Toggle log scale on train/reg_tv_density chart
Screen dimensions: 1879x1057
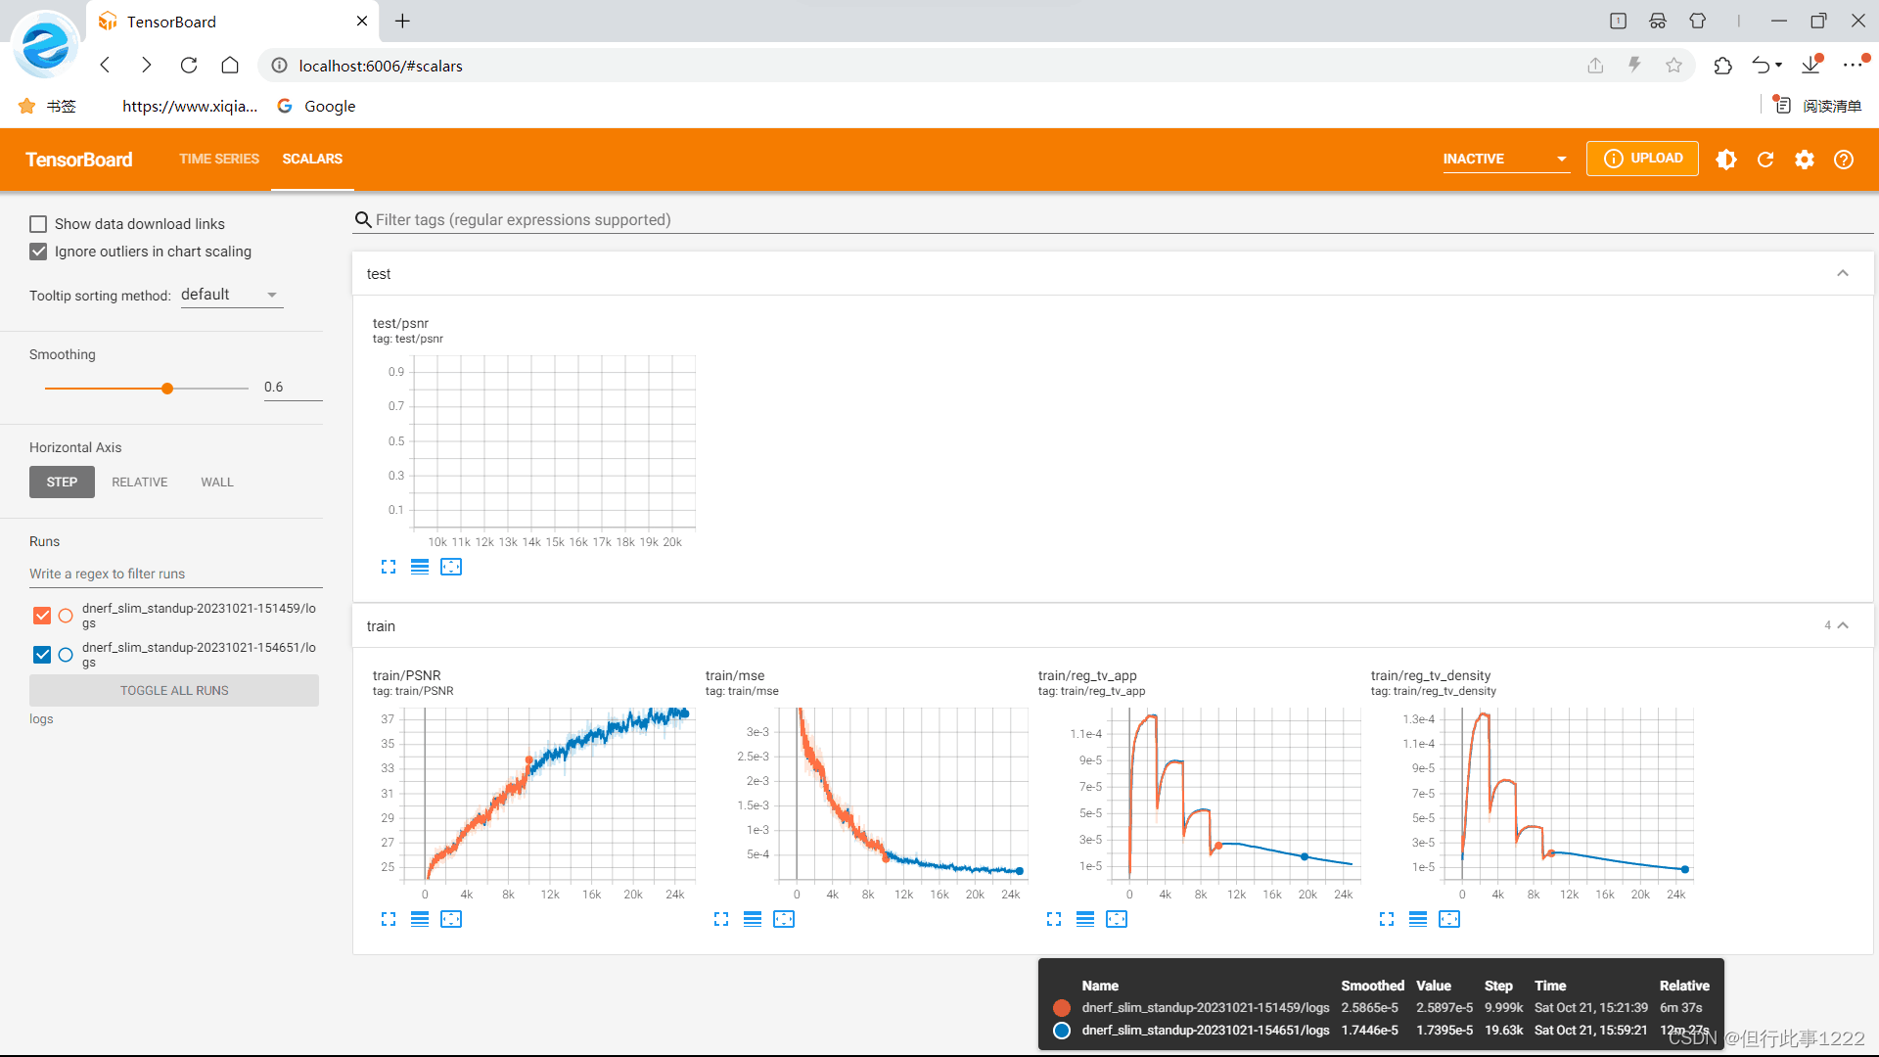[1418, 919]
